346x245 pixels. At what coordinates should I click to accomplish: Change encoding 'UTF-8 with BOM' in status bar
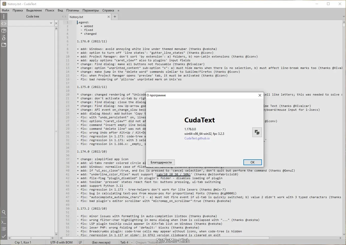(x=61, y=242)
